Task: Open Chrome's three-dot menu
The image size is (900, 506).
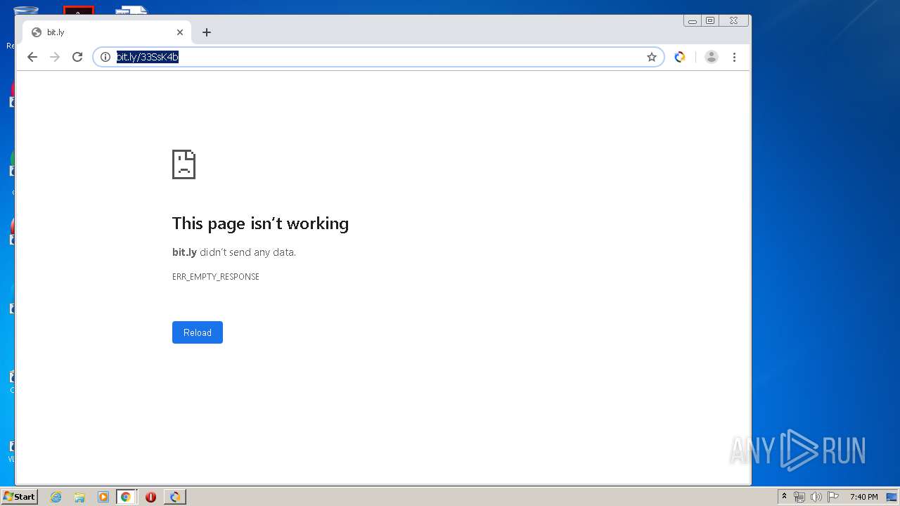Action: click(x=734, y=57)
